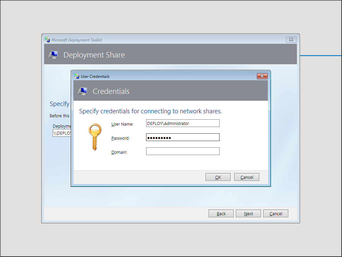Click the gold key icon

pyautogui.click(x=94, y=136)
